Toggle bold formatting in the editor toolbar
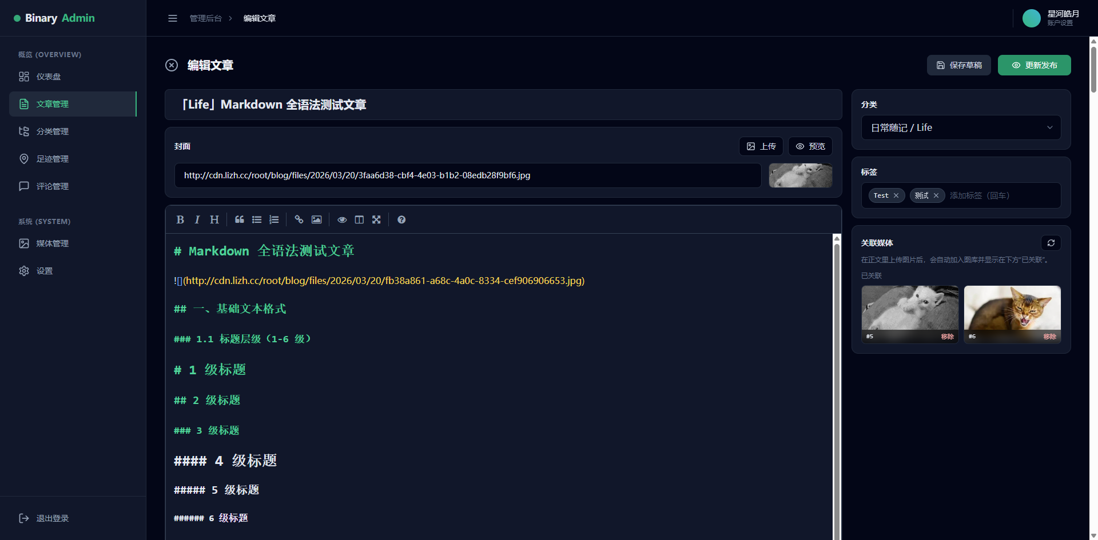 coord(180,219)
